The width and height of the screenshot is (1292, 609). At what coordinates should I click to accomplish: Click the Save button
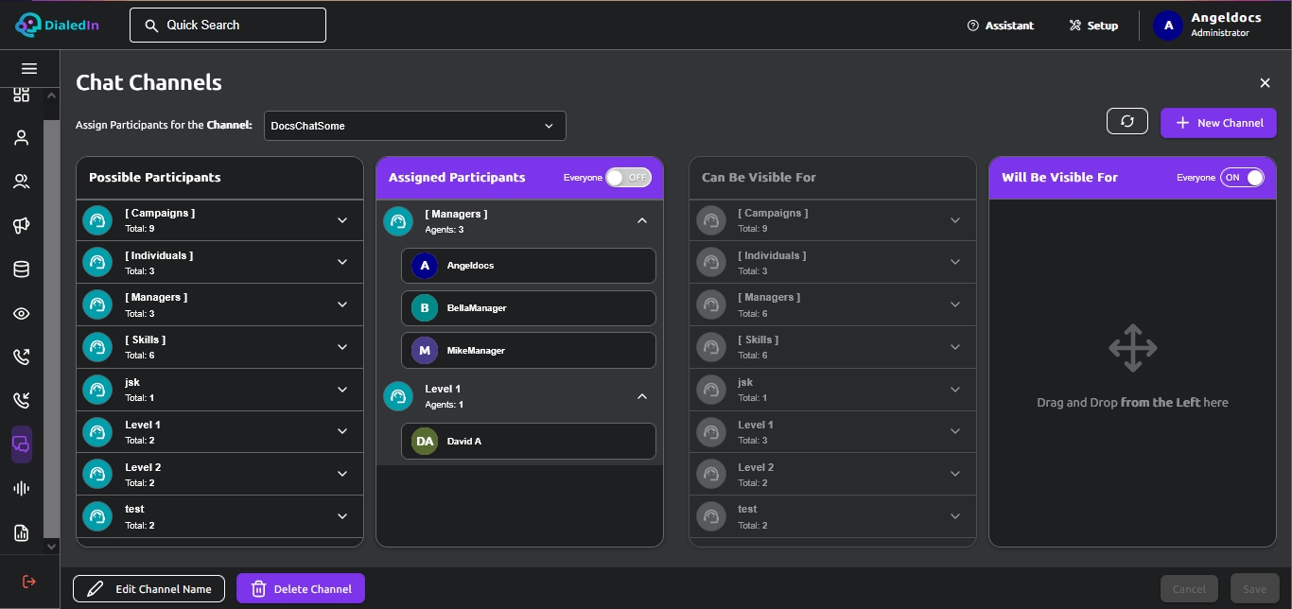(1255, 589)
